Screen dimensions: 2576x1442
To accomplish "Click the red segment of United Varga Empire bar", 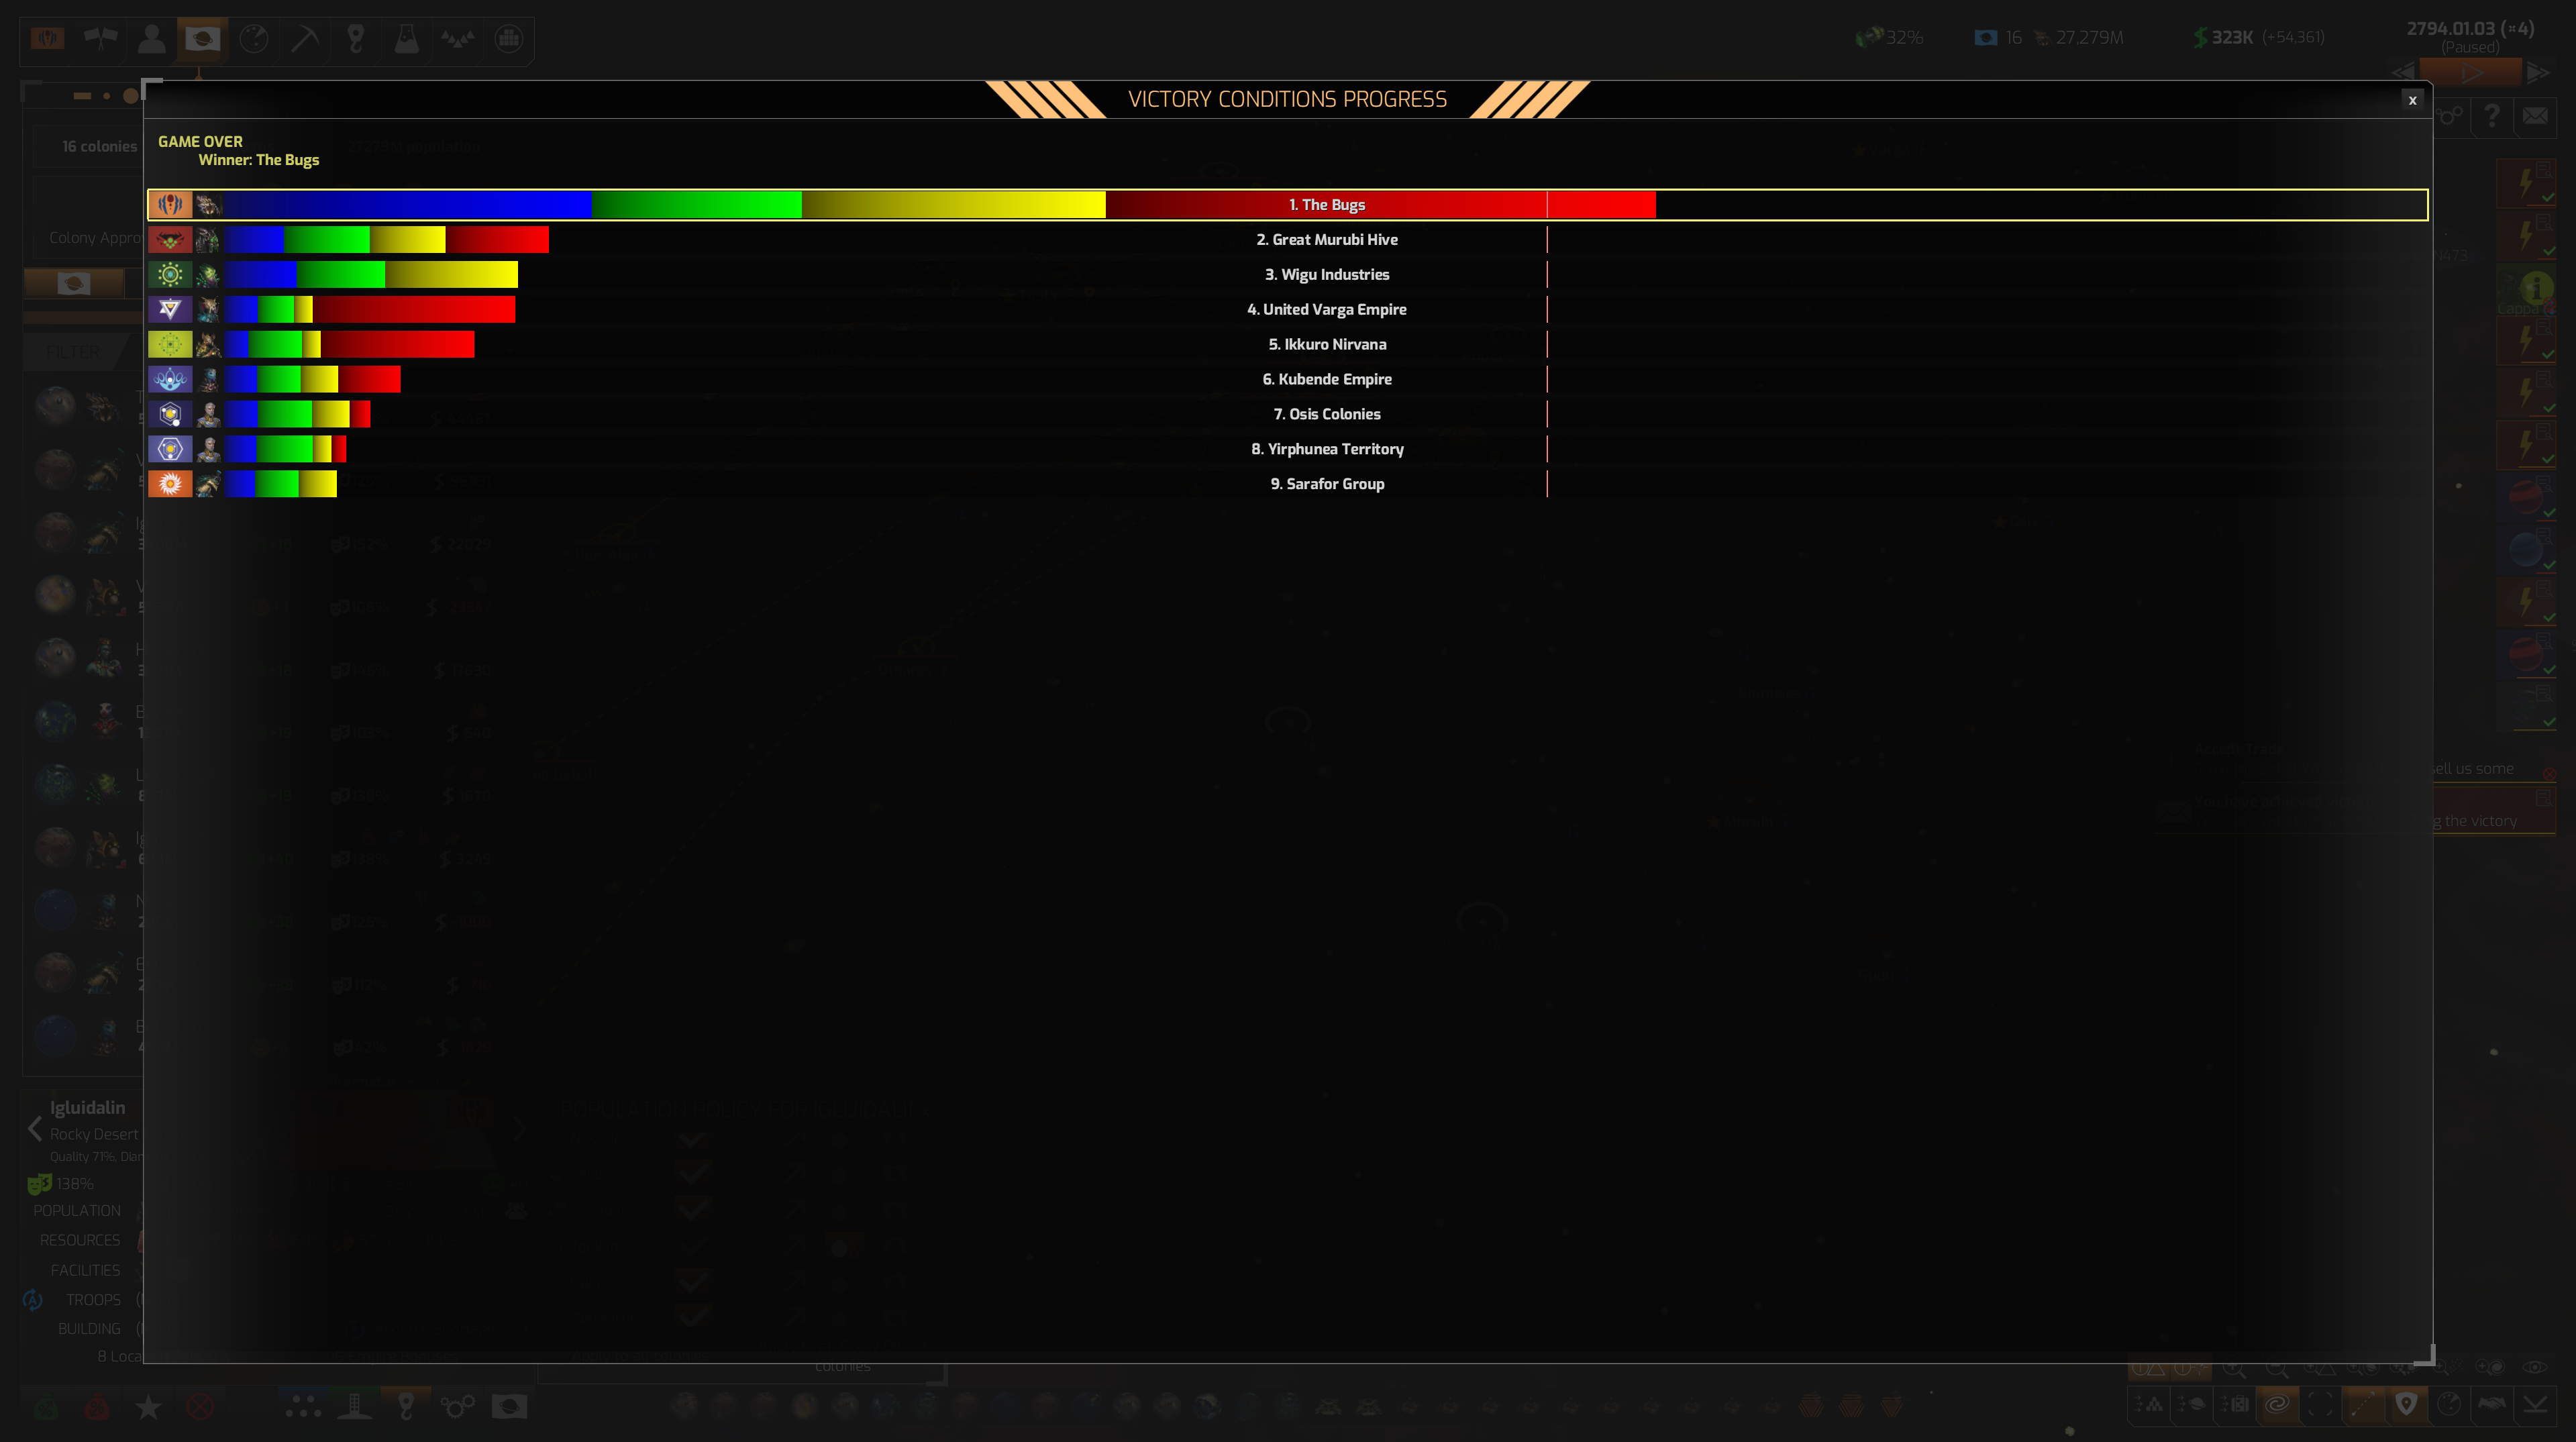I will point(415,309).
